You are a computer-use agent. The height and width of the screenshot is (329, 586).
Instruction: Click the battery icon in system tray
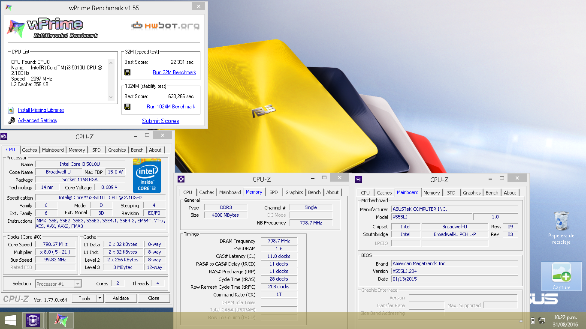(533, 320)
